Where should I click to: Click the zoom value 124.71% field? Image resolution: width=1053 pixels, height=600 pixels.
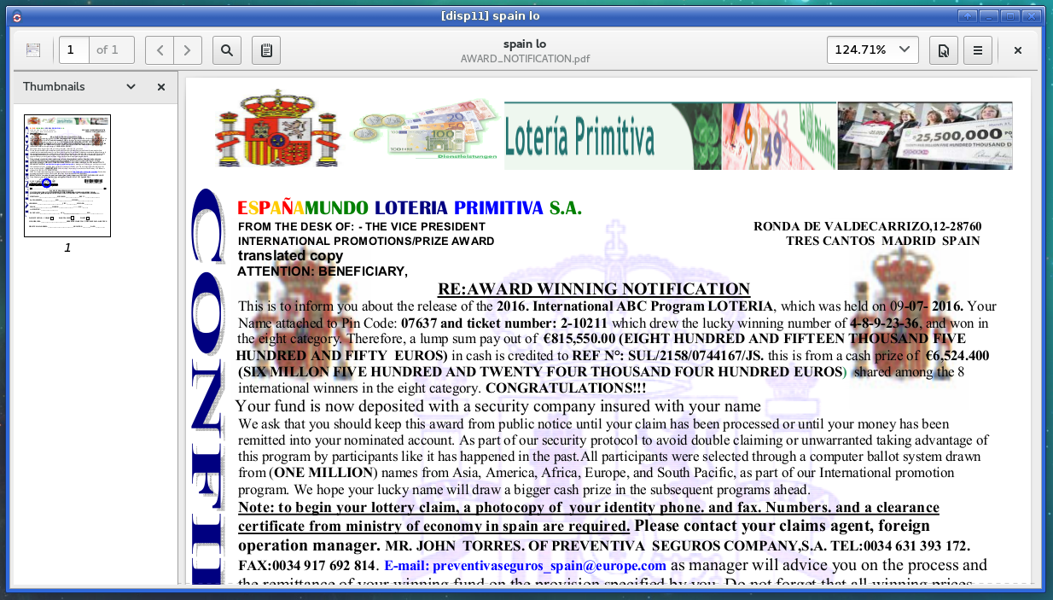pyautogui.click(x=861, y=50)
